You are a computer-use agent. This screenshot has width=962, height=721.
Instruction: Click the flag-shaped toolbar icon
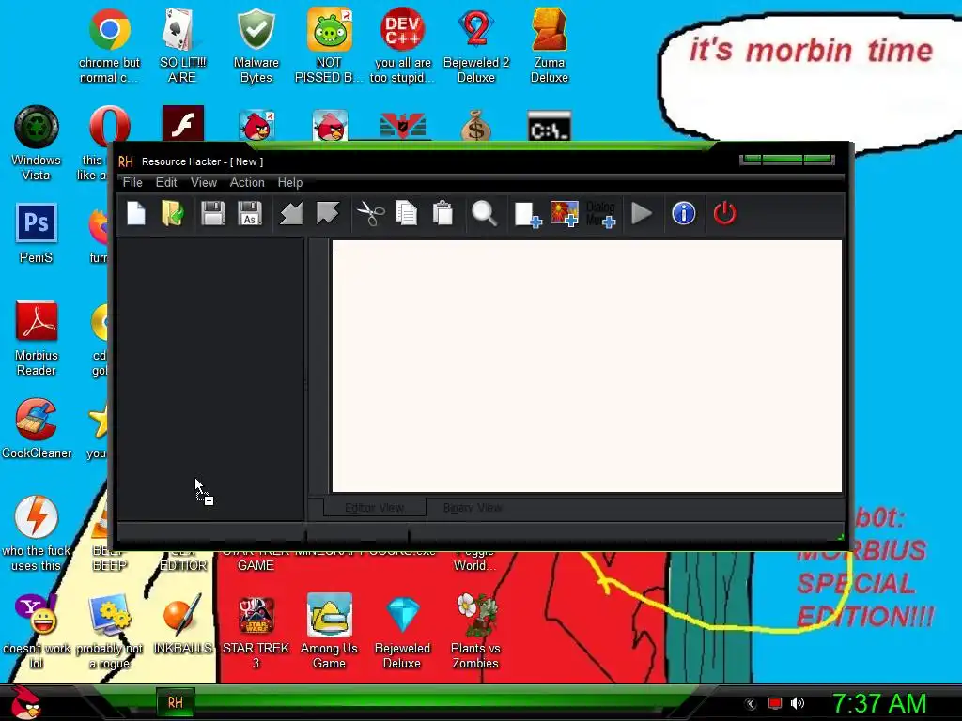(x=328, y=213)
